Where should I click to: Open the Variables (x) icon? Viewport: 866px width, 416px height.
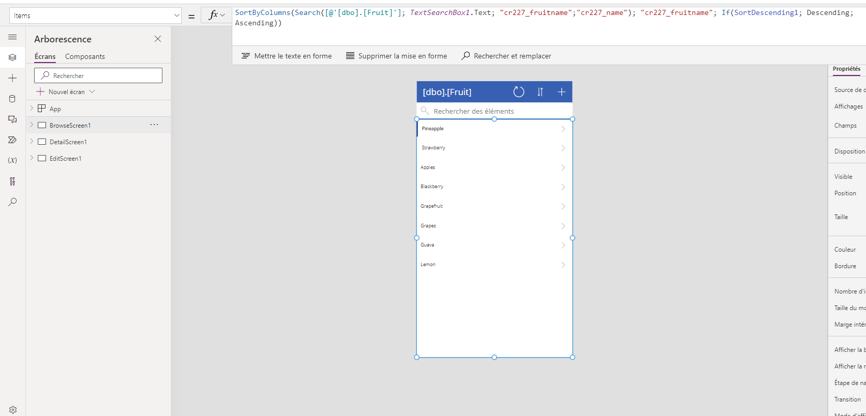pos(12,160)
